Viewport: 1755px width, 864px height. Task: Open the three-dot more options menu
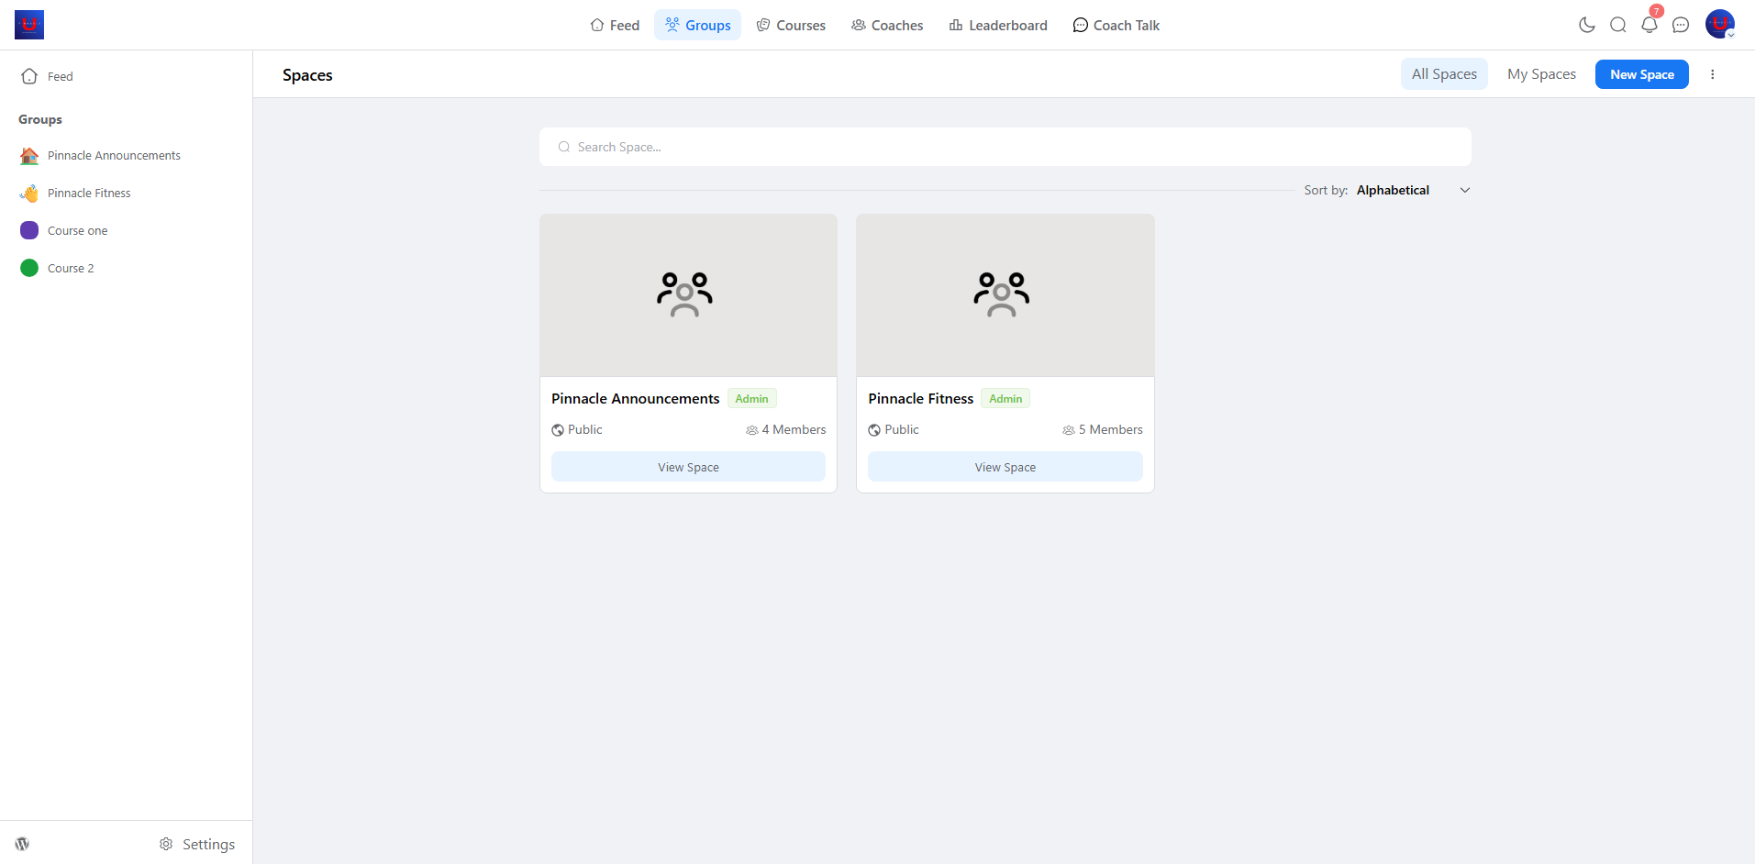[1712, 74]
